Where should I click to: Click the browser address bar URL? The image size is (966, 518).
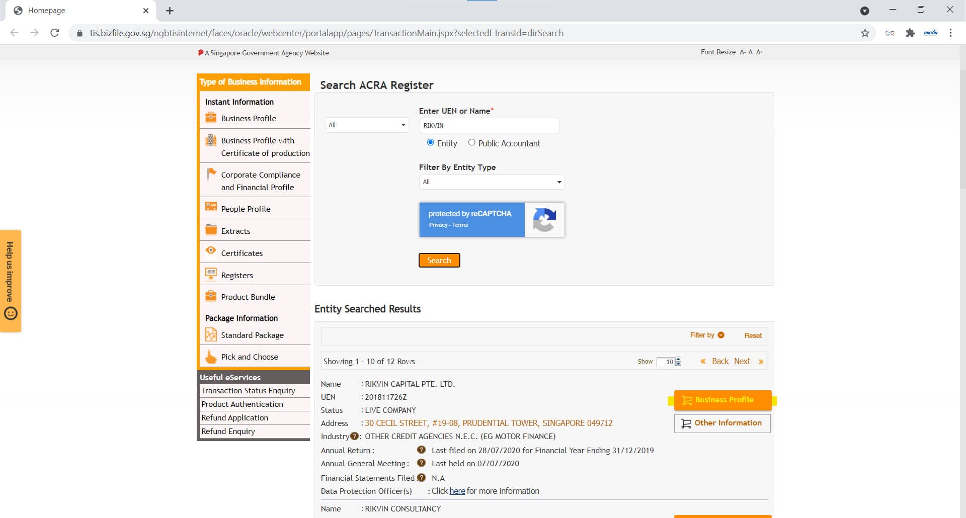coord(327,33)
